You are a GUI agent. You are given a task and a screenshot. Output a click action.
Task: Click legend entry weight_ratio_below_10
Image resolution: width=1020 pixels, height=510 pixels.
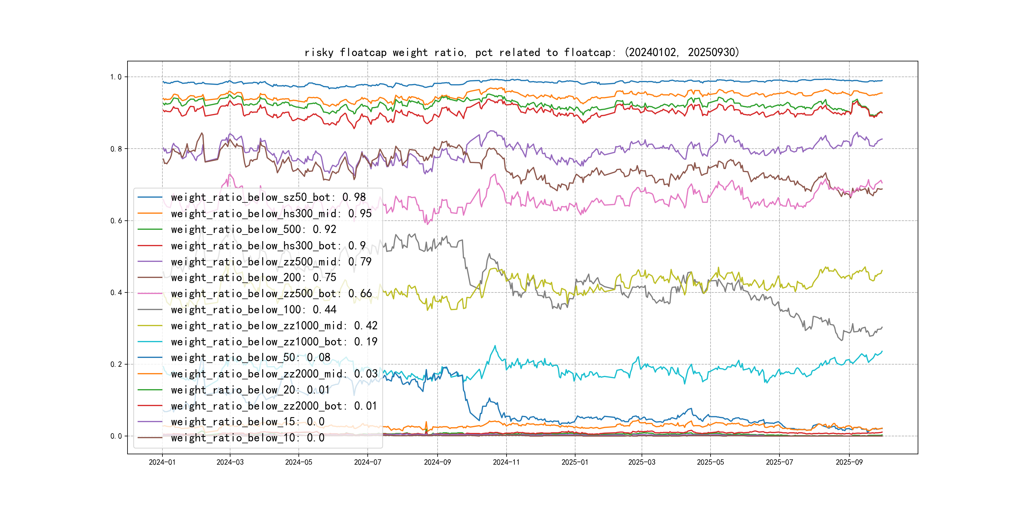[x=247, y=438]
